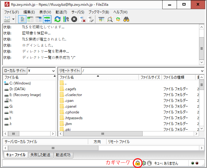Screen dimensions: 207x168
Task: Cancel current operation icon
Action: point(74,20)
